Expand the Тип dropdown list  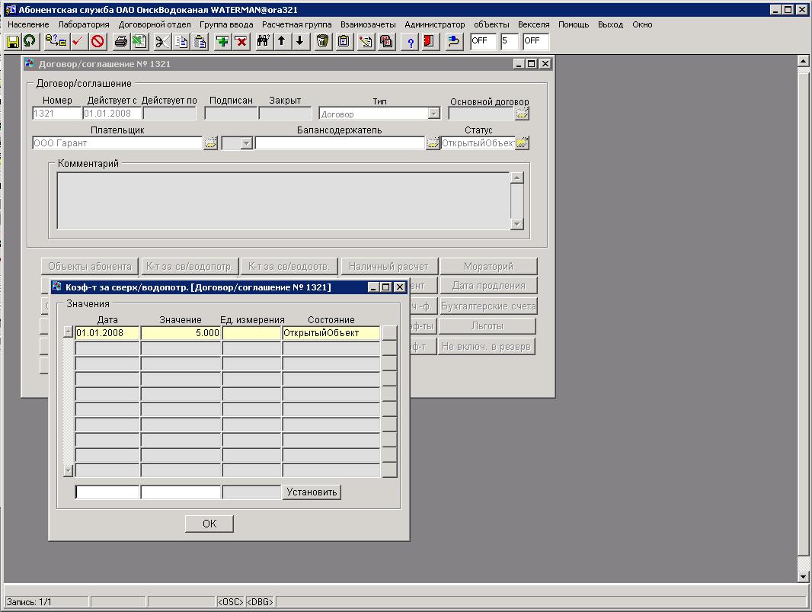433,114
